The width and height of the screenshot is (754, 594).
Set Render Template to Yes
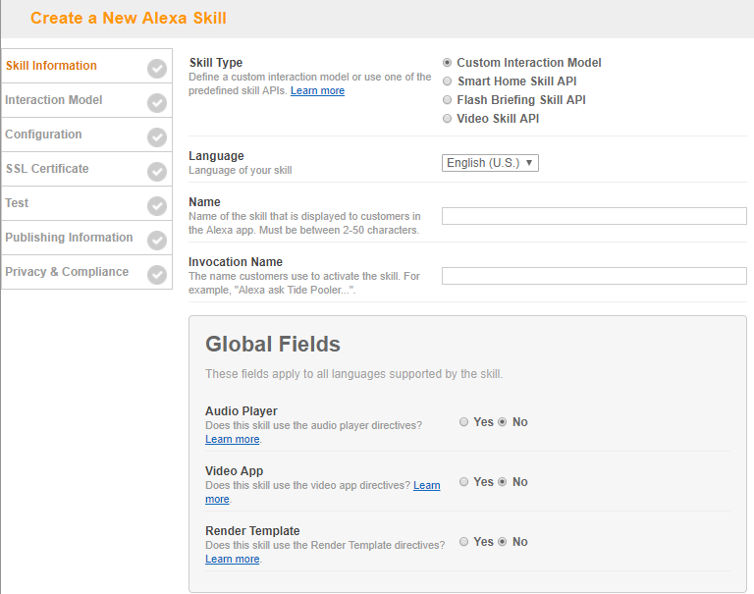point(464,542)
